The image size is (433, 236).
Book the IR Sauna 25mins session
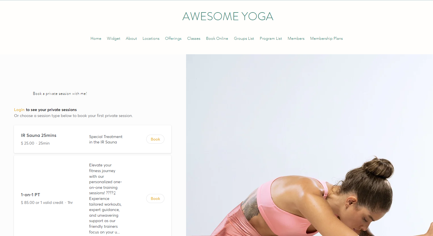coord(155,139)
